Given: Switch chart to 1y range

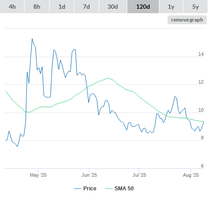Looking at the screenshot, I should tap(171, 7).
